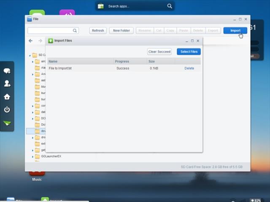270x202 pixels.
Task: Click the Paste toolbar button
Action: (x=184, y=31)
